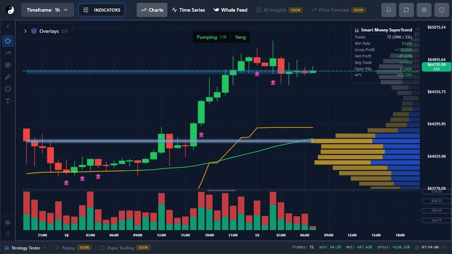Click the Net Profit +87.43% value
This screenshot has width=452, height=254.
405,56
